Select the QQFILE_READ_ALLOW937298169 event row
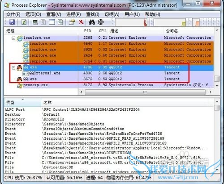Image resolution: width=224 pixels, height=184 pixels. coord(109,138)
